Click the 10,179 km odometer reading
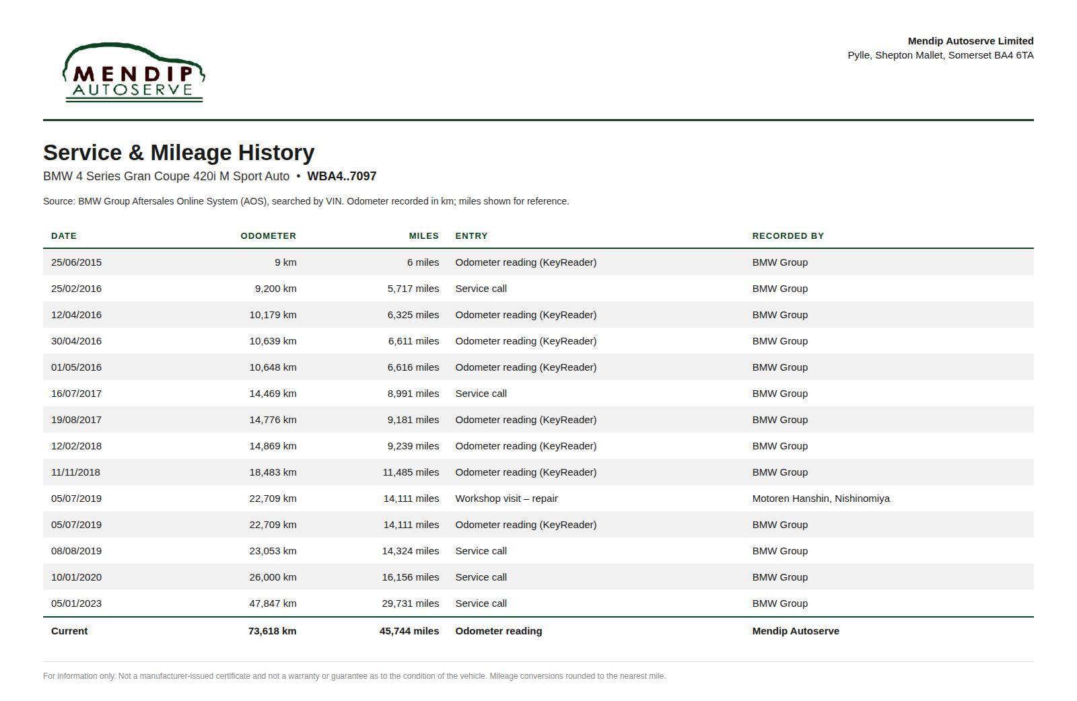Image resolution: width=1077 pixels, height=701 pixels. (x=273, y=315)
